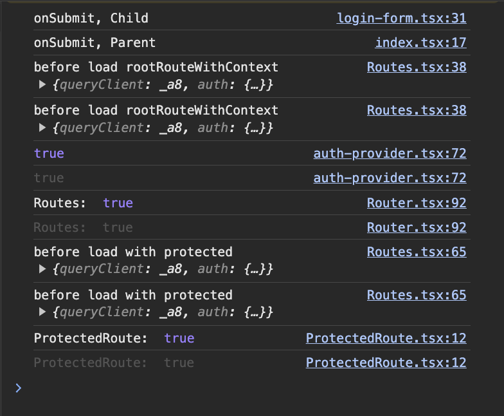Open the index.tsx:17 source link

[420, 43]
